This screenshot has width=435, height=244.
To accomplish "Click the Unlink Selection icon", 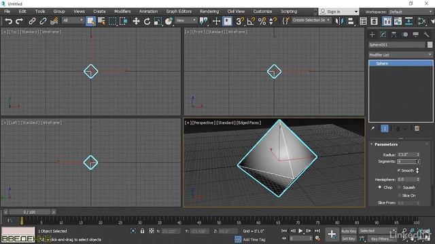I will [43, 21].
